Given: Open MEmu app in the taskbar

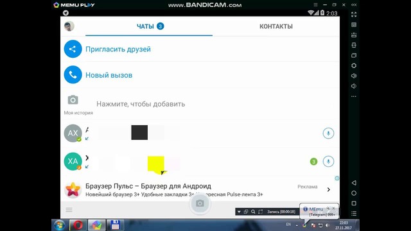Looking at the screenshot, I should [x=96, y=225].
